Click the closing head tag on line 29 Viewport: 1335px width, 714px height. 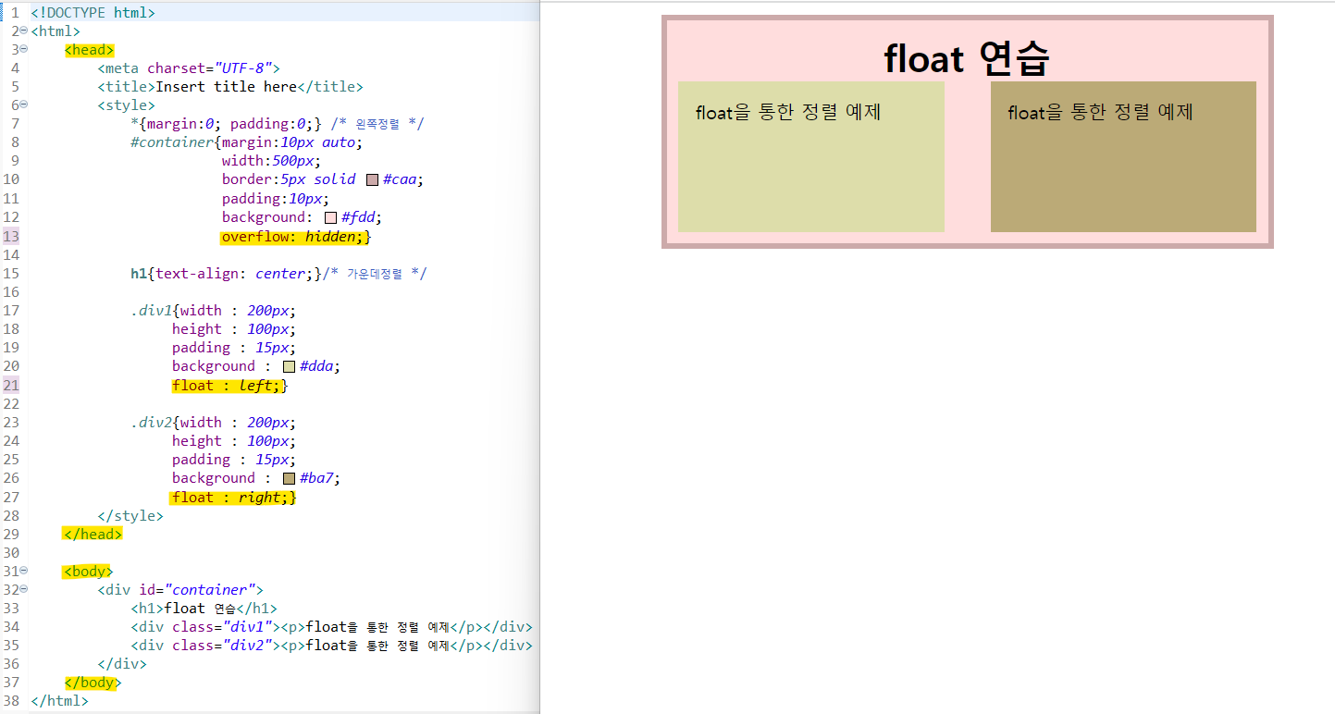(93, 534)
